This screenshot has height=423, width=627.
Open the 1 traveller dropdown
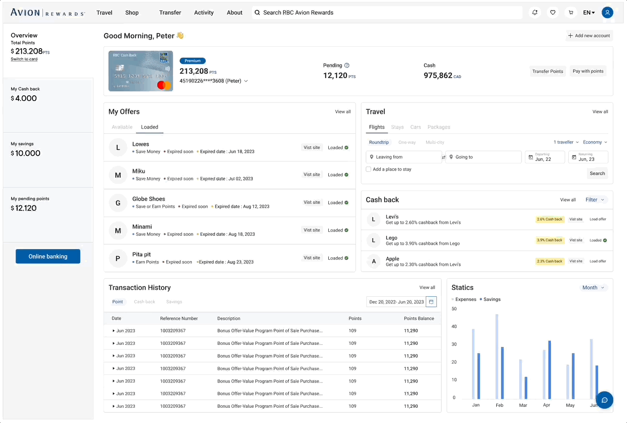566,142
